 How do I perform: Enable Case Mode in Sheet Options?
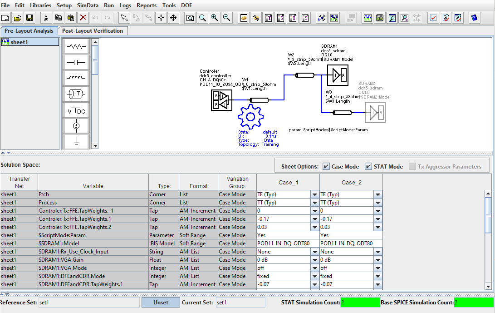click(x=326, y=166)
